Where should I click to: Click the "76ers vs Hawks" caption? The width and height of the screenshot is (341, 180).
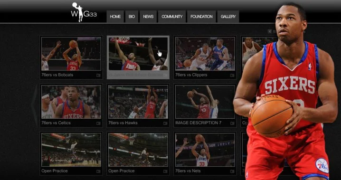[x=123, y=123]
